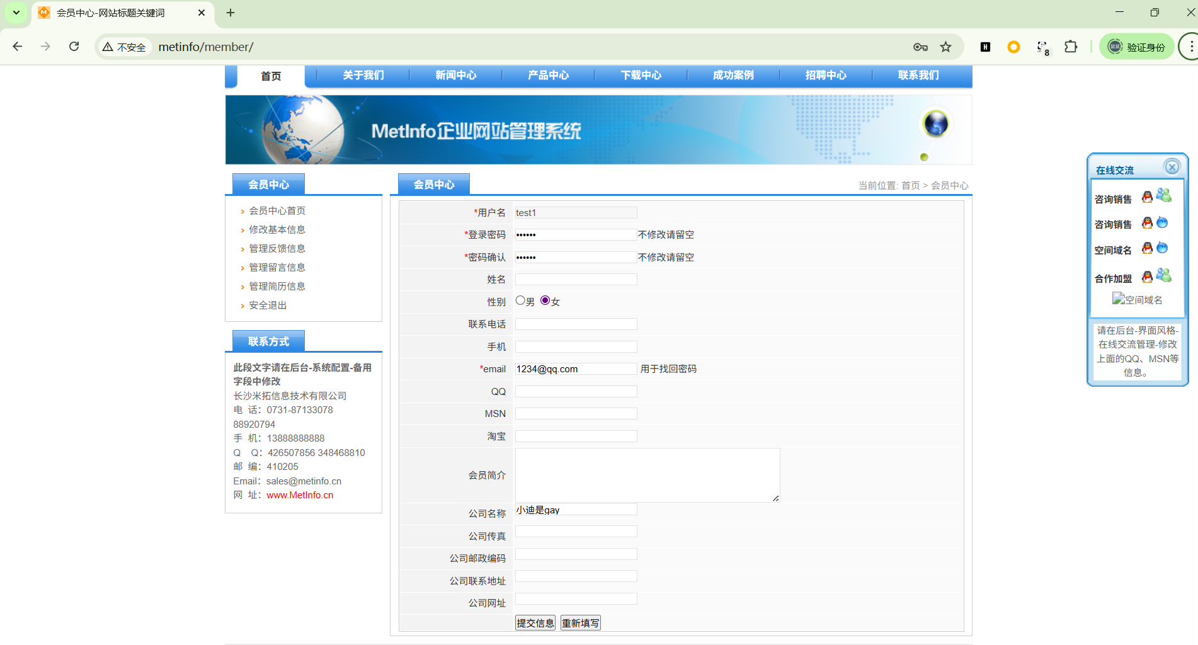Click the reload page icon

click(74, 47)
